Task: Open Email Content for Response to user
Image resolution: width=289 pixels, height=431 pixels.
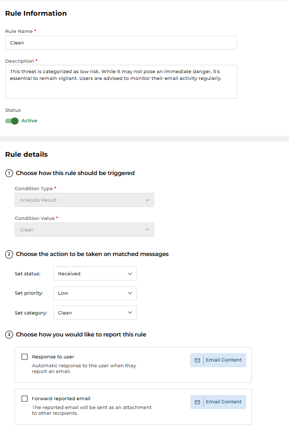Action: (218, 360)
